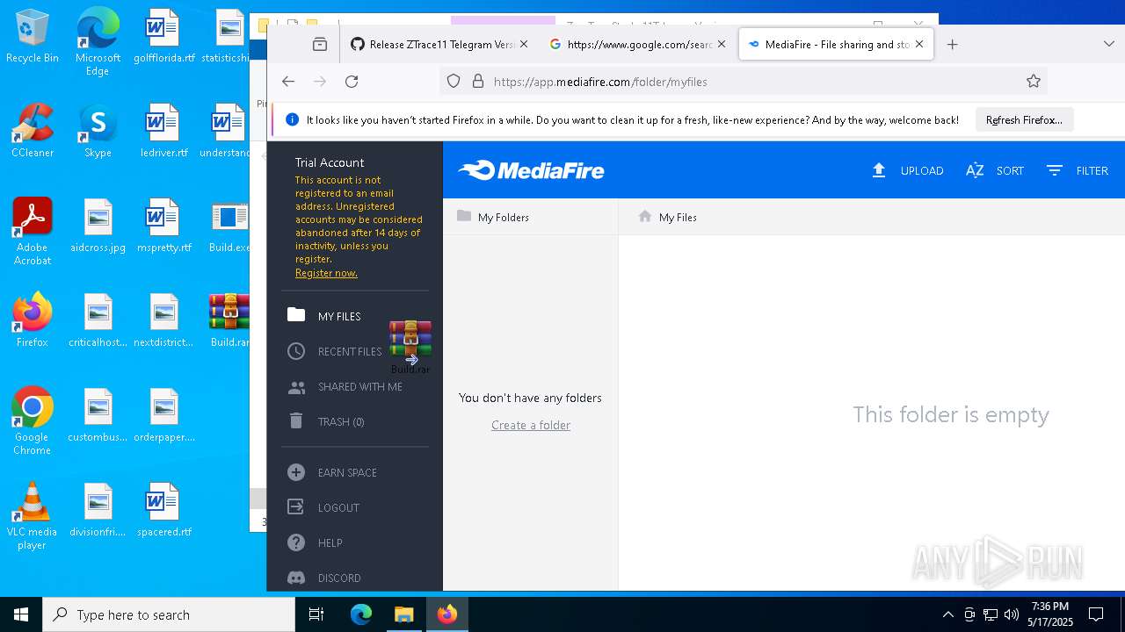Click the tracking protection shield icon
The width and height of the screenshot is (1125, 632).
454,82
